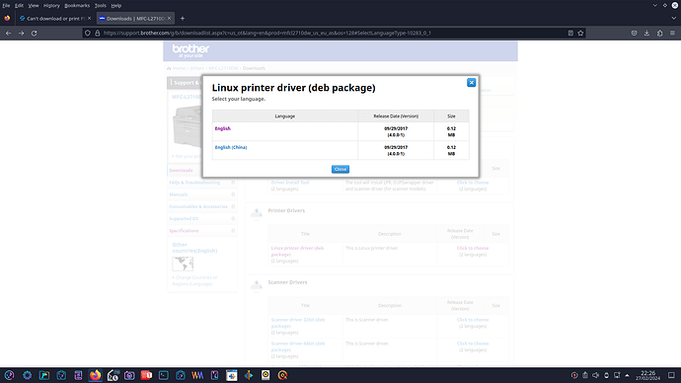Open the volume control in system tray
The width and height of the screenshot is (681, 383).
pos(595,375)
